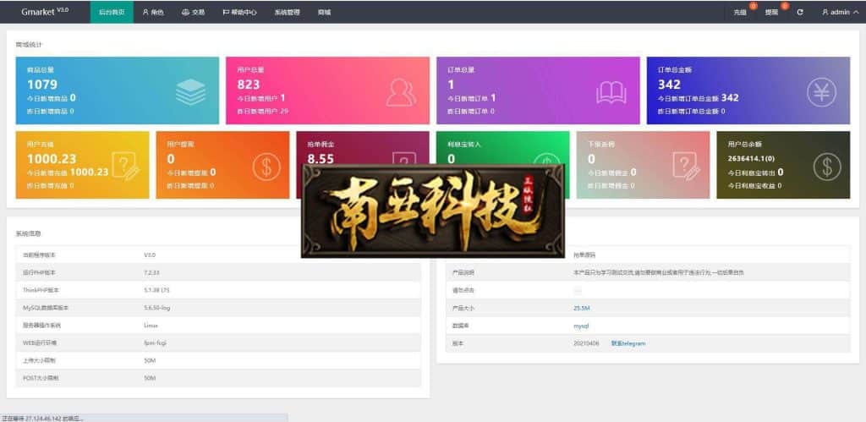Click the 7.2.33 PHP version value
Viewport: 866px width, 422px height.
coord(151,273)
